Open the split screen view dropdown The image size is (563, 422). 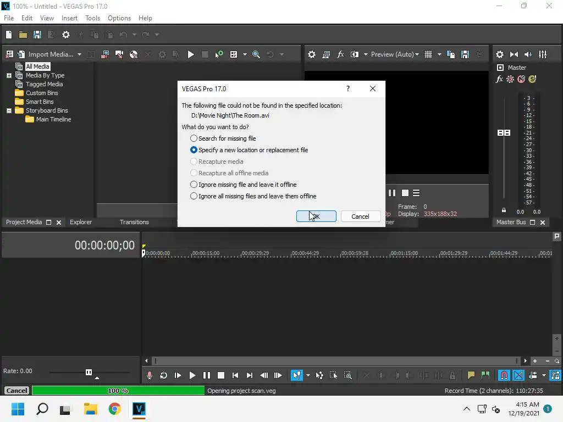(366, 54)
